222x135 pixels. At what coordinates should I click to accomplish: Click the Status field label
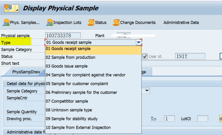click(x=7, y=56)
